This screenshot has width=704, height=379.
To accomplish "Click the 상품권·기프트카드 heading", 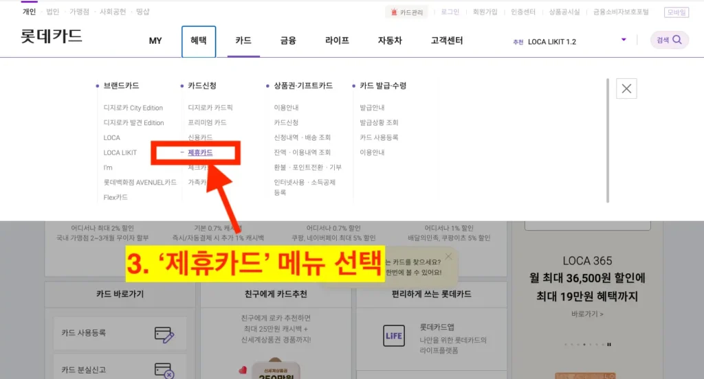I will (x=303, y=86).
